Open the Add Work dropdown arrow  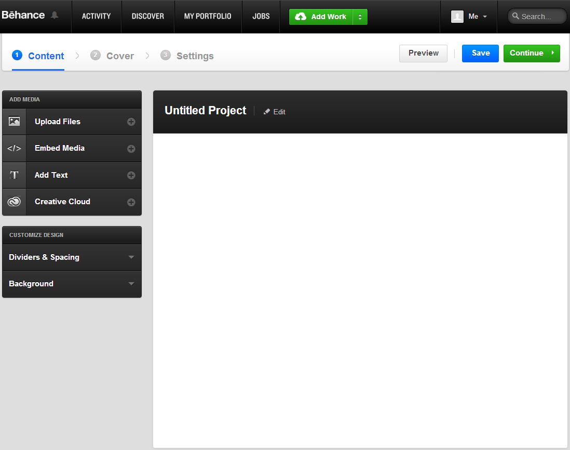point(360,17)
